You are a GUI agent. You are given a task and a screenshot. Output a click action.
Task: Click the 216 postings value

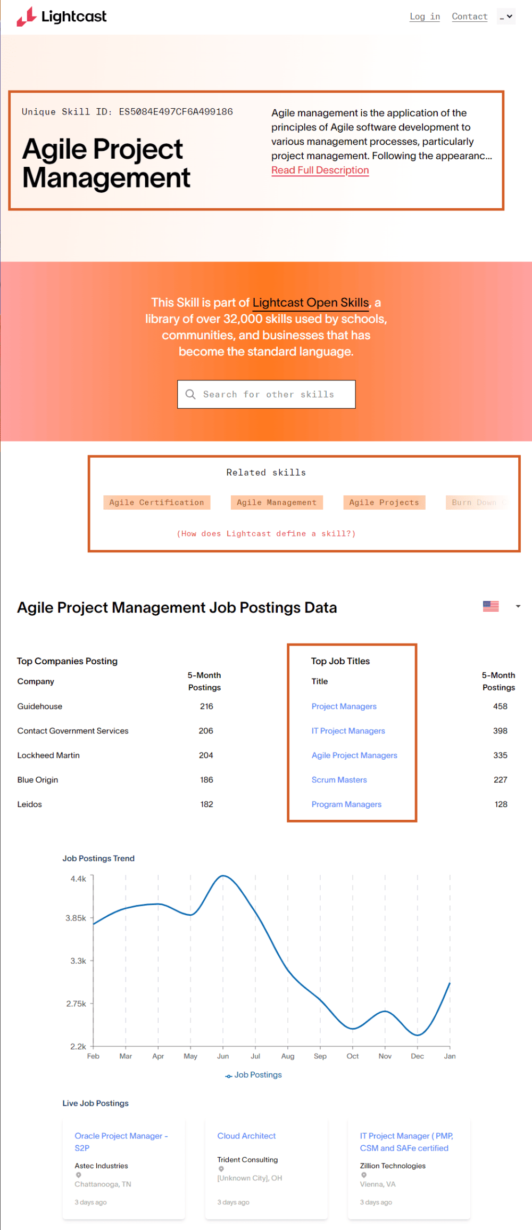pyautogui.click(x=206, y=706)
